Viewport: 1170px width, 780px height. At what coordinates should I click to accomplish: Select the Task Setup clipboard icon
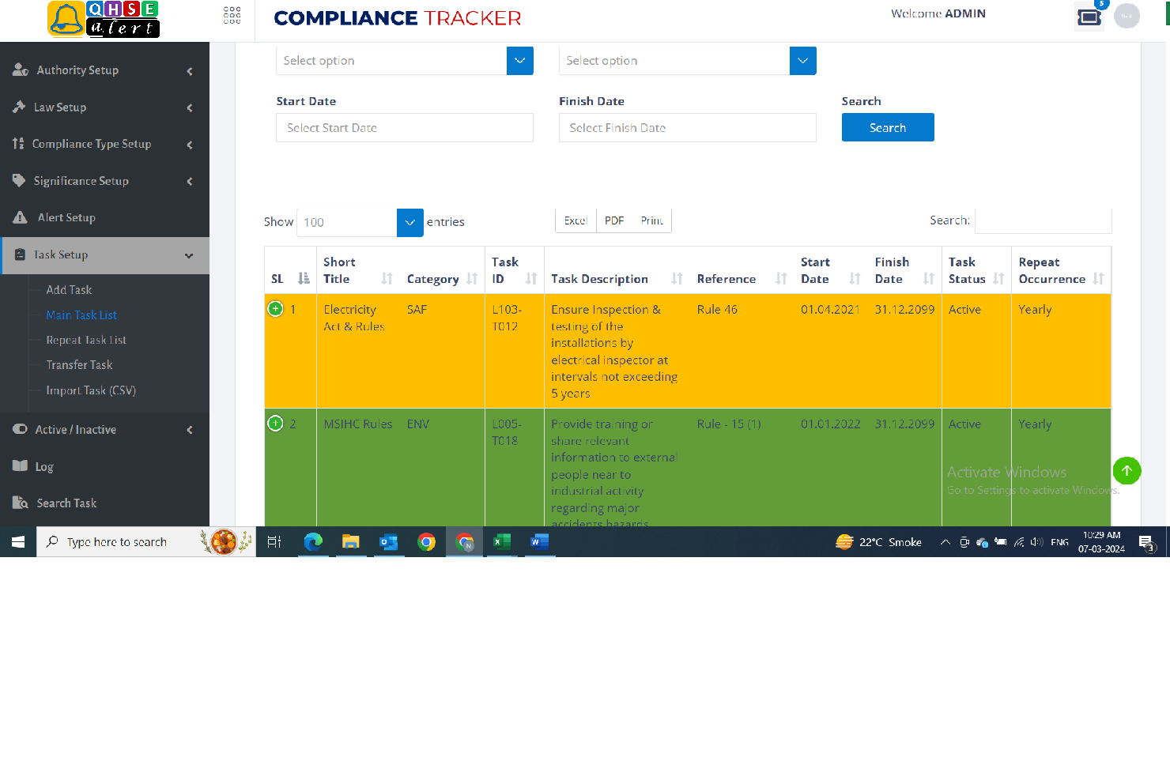[x=19, y=254]
